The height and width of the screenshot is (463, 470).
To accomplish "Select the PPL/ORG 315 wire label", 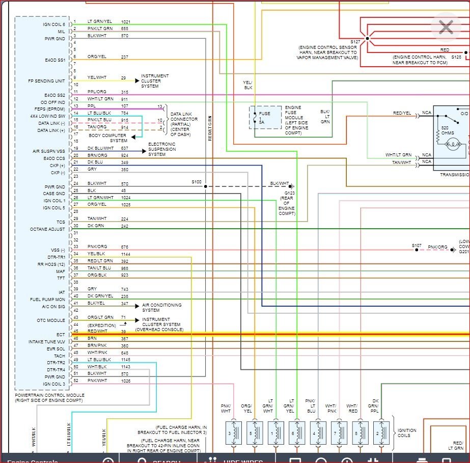I will [x=107, y=92].
